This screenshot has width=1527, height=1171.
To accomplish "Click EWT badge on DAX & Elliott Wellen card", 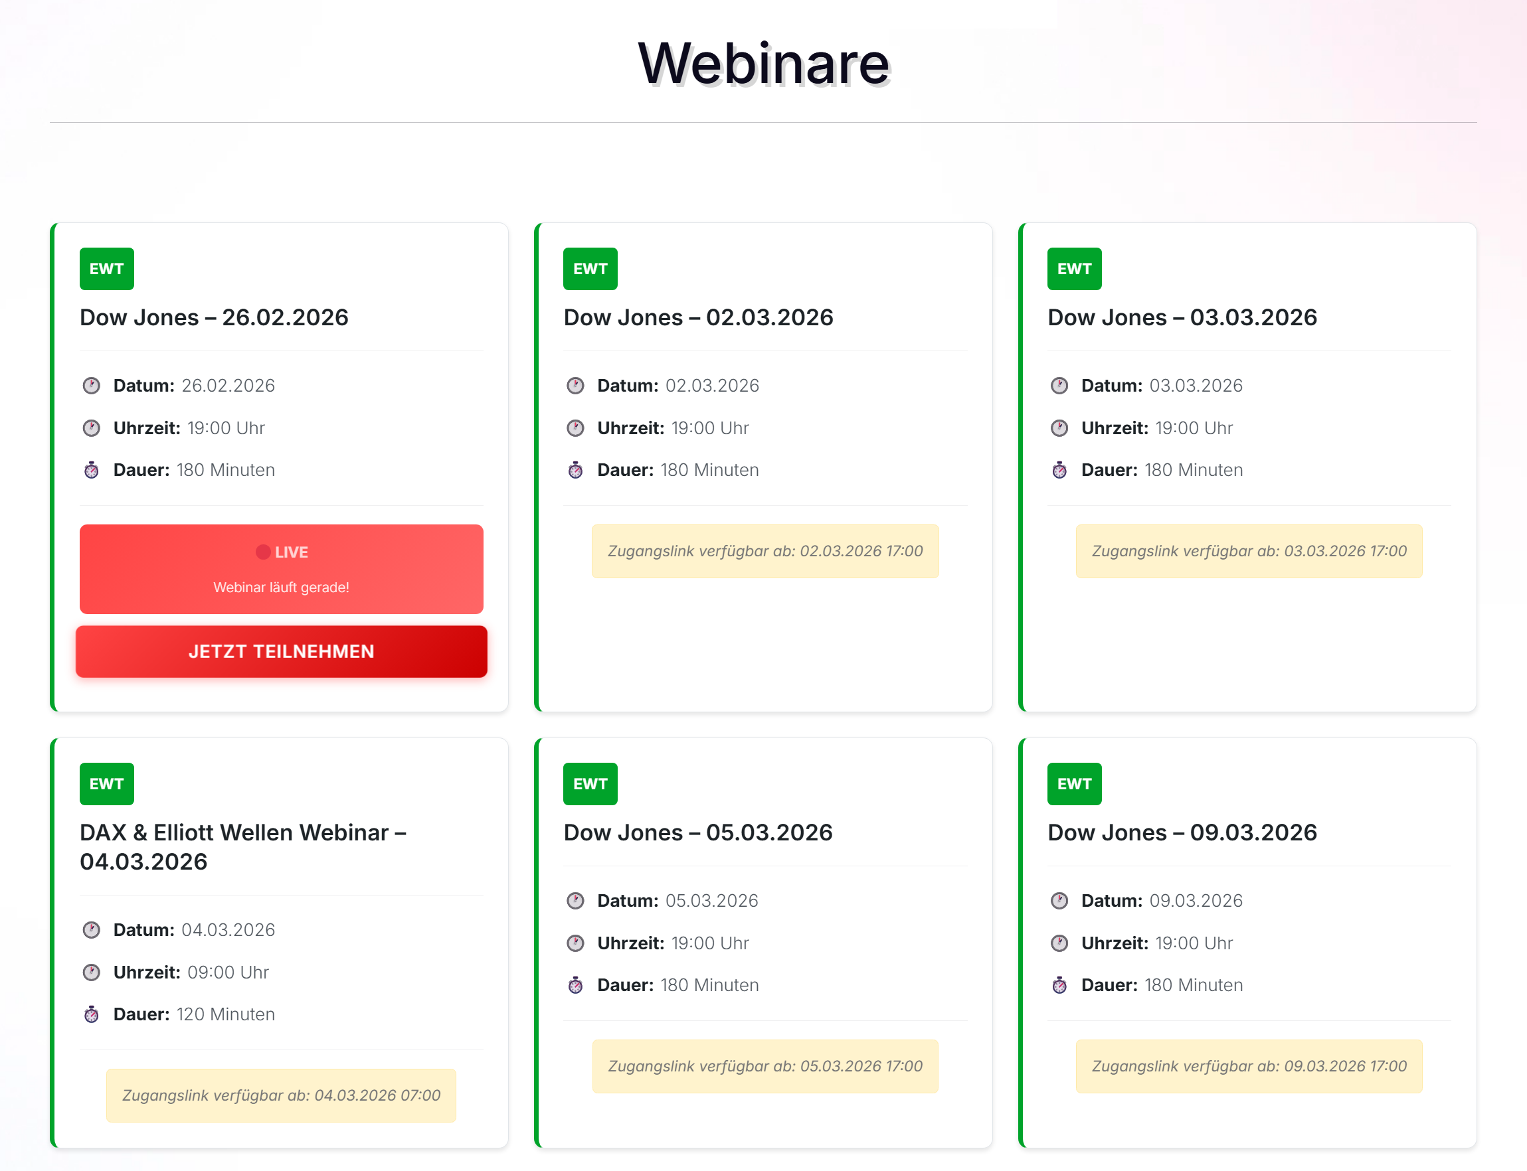I will coord(106,783).
